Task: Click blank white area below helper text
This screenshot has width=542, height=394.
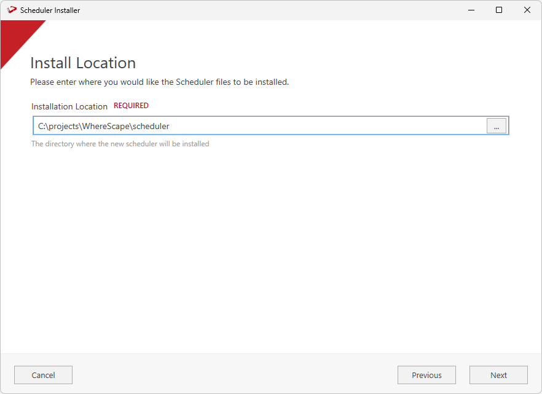Action: (270, 246)
